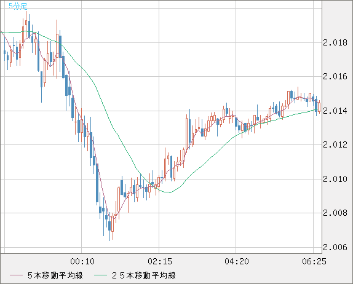This screenshot has height=284, width=353.
Task: Click the 2.010 price axis label
Action: (x=335, y=179)
